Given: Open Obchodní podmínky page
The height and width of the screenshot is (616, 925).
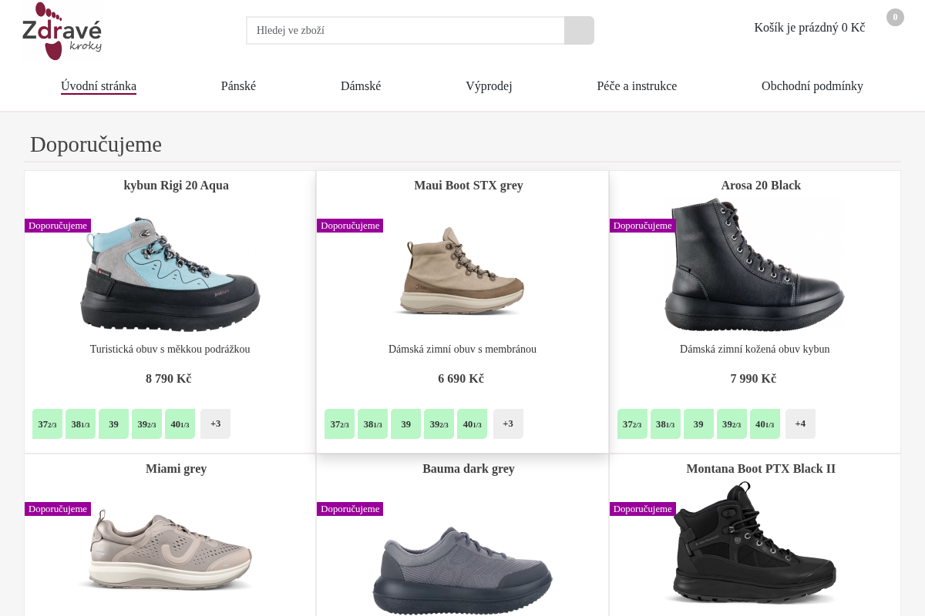Looking at the screenshot, I should coord(812,86).
